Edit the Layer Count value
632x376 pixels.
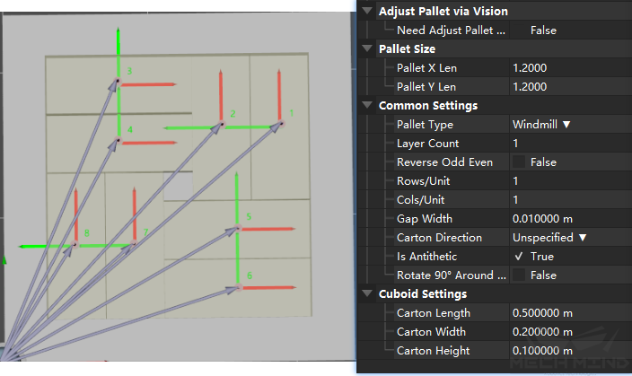point(570,143)
